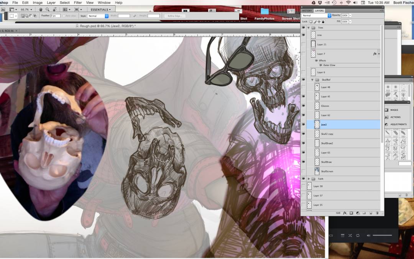Switch to the History tab
This screenshot has height=259, width=414.
coord(307,11)
